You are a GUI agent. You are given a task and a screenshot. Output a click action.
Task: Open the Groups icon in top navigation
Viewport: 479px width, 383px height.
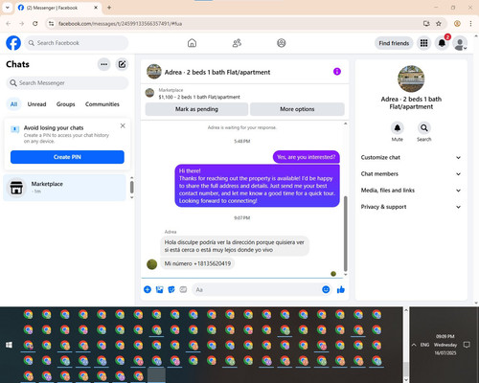(282, 43)
